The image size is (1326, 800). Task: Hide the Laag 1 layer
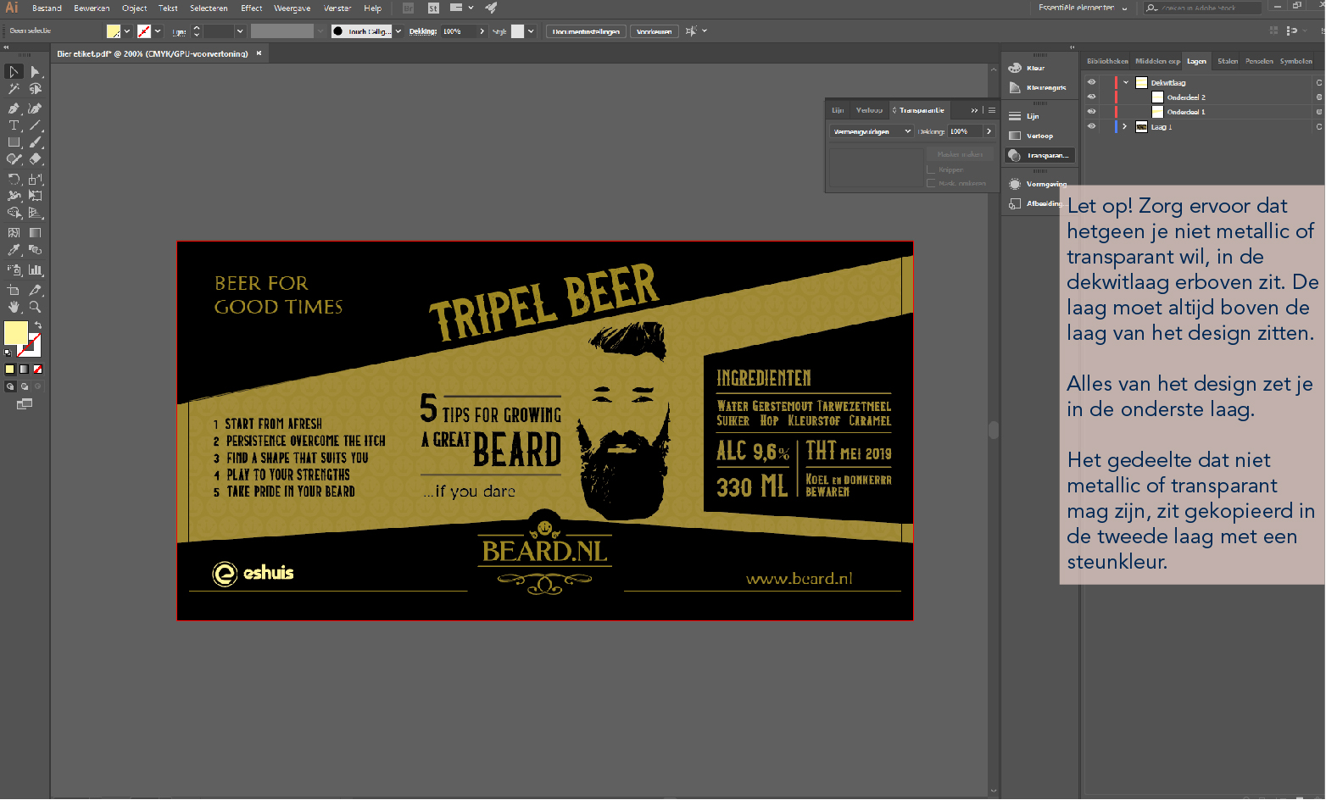(x=1091, y=126)
